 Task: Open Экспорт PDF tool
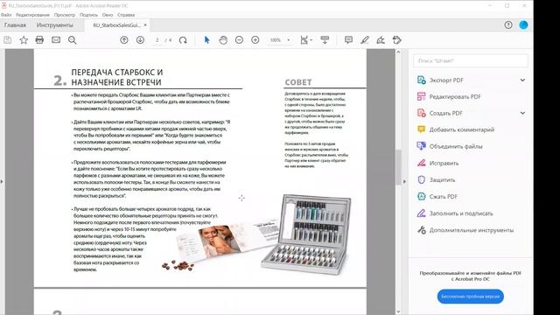(446, 80)
